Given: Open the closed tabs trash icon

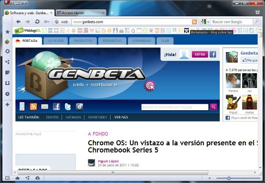Looking at the screenshot, I should (x=258, y=12).
